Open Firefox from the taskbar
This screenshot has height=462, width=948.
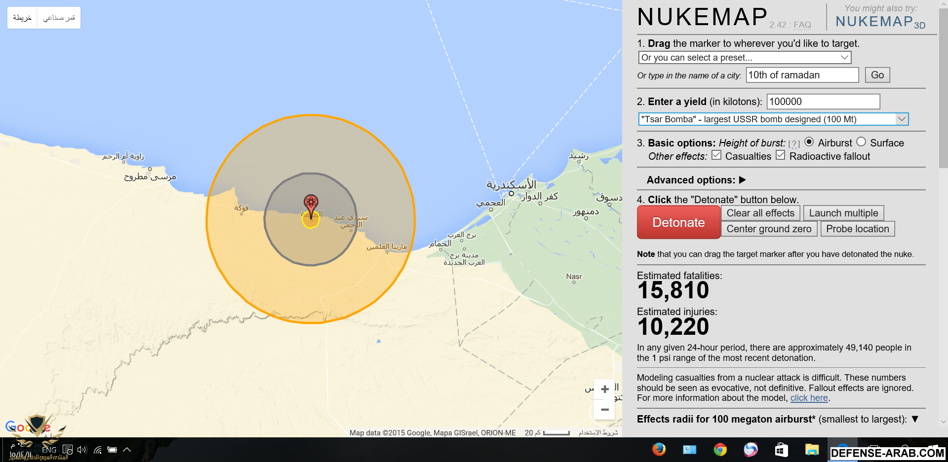(x=659, y=449)
